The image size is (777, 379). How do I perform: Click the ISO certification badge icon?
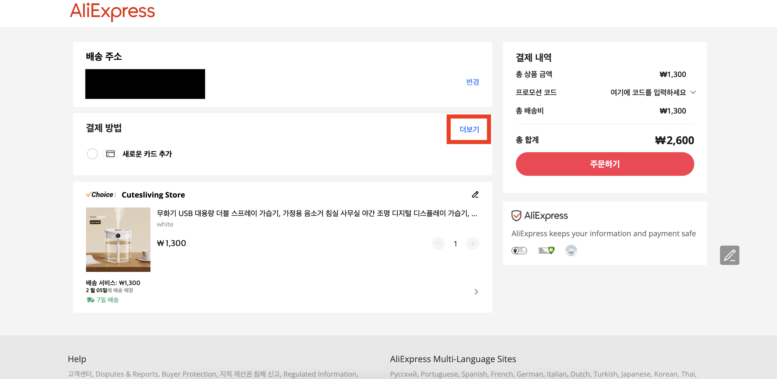[571, 250]
